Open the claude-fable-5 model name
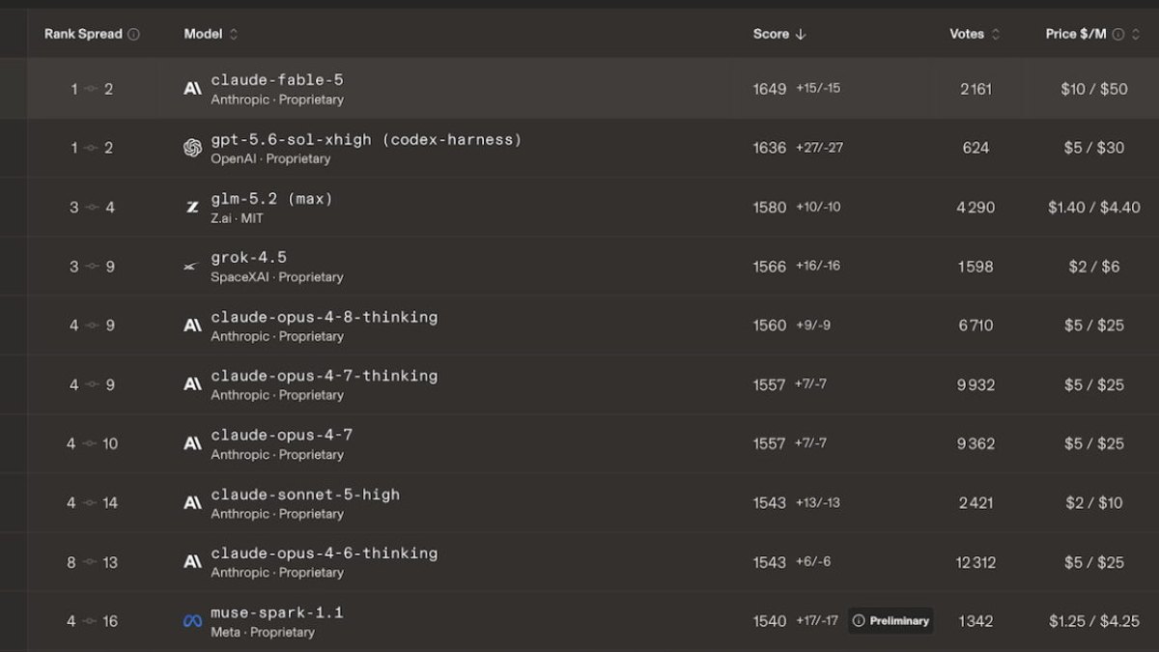The image size is (1159, 652). pos(277,80)
